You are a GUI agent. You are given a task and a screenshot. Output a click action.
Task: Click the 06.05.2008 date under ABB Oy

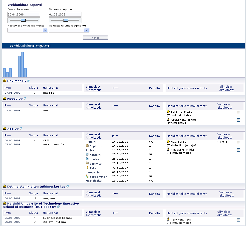coord(12,140)
